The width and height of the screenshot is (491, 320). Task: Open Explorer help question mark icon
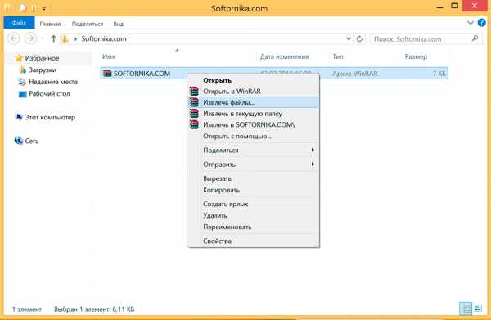click(482, 23)
